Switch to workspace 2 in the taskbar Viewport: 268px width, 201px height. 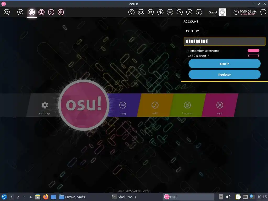[18, 197]
